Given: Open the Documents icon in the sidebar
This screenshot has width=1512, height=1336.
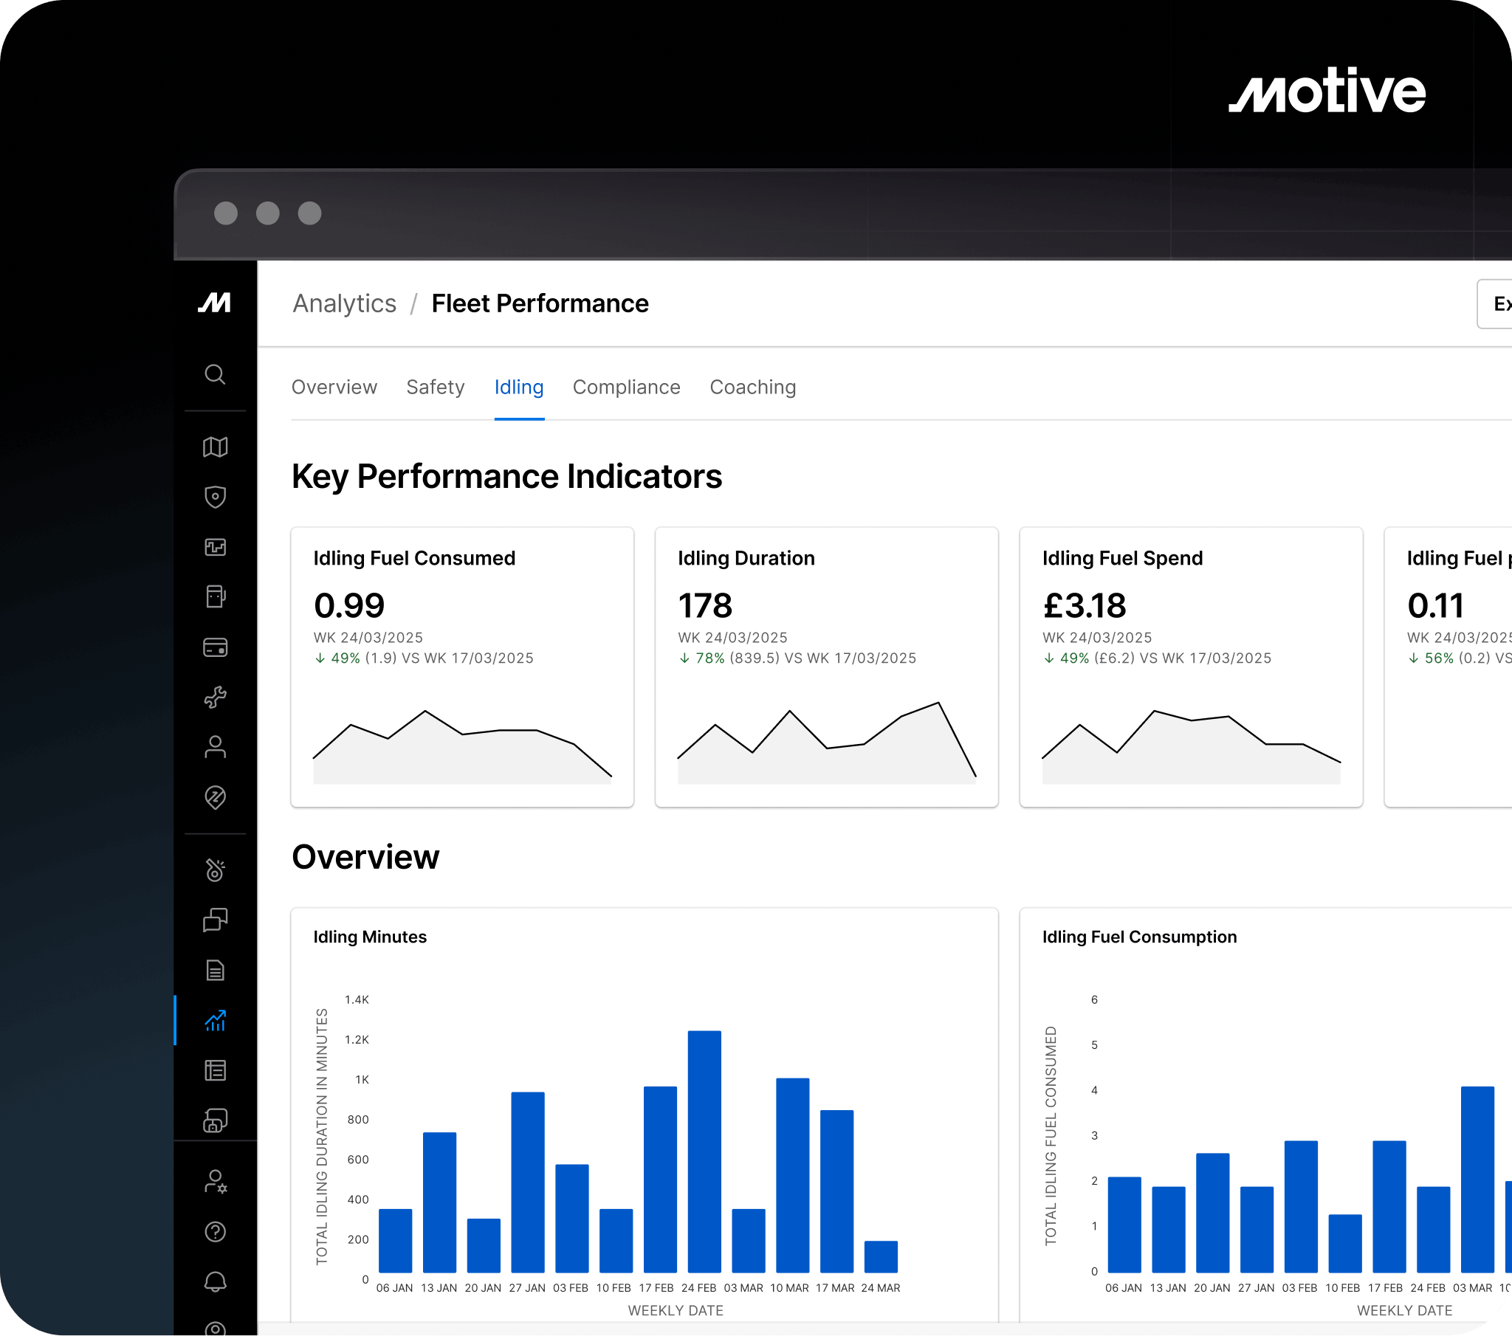Looking at the screenshot, I should [x=216, y=970].
